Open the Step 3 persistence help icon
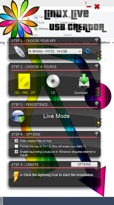 [x=97, y=104]
